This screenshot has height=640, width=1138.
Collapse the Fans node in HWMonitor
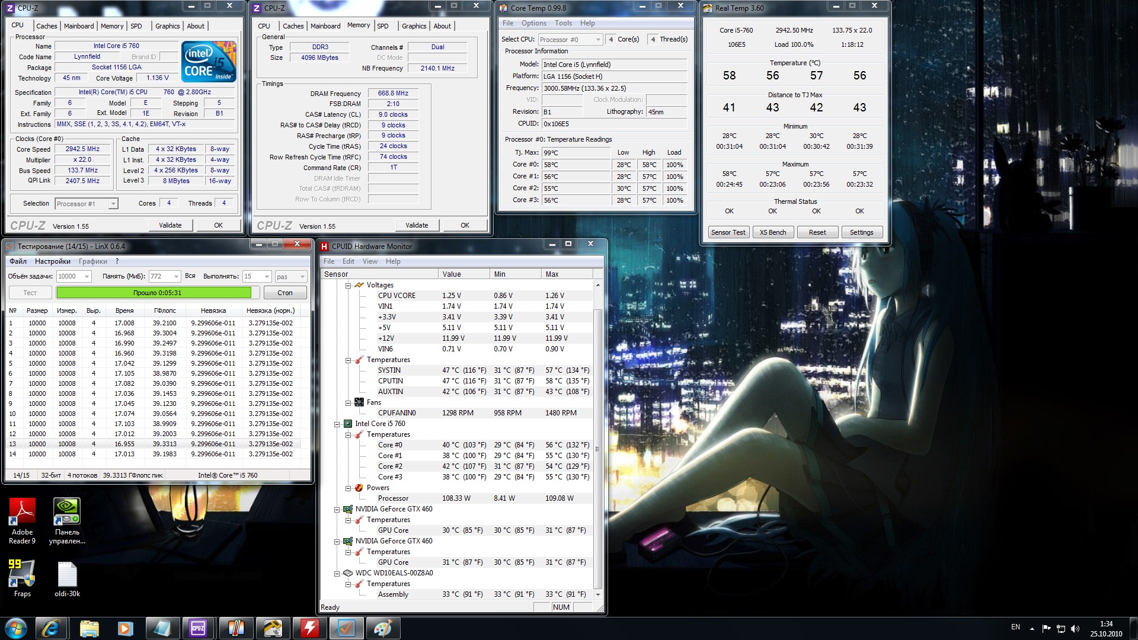tap(349, 402)
